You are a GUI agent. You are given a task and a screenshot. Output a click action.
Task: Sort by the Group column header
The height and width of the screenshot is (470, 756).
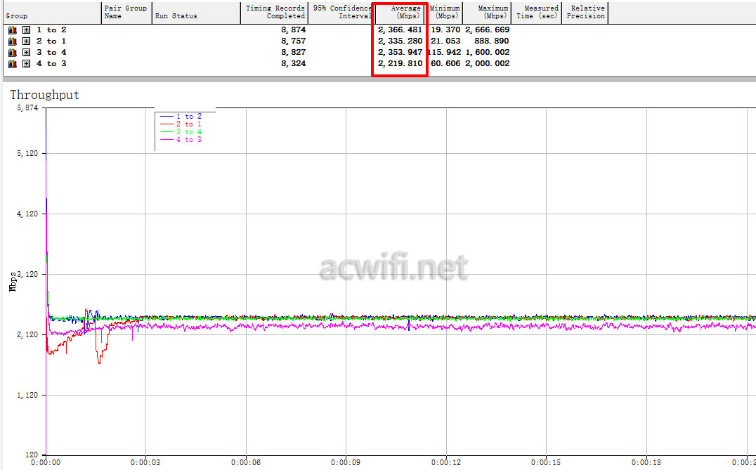pyautogui.click(x=52, y=13)
